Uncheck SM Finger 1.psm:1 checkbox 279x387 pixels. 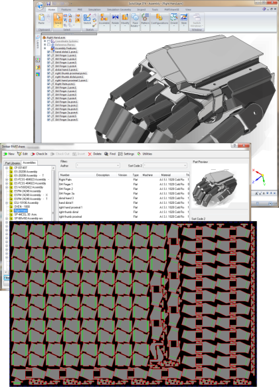(48, 55)
